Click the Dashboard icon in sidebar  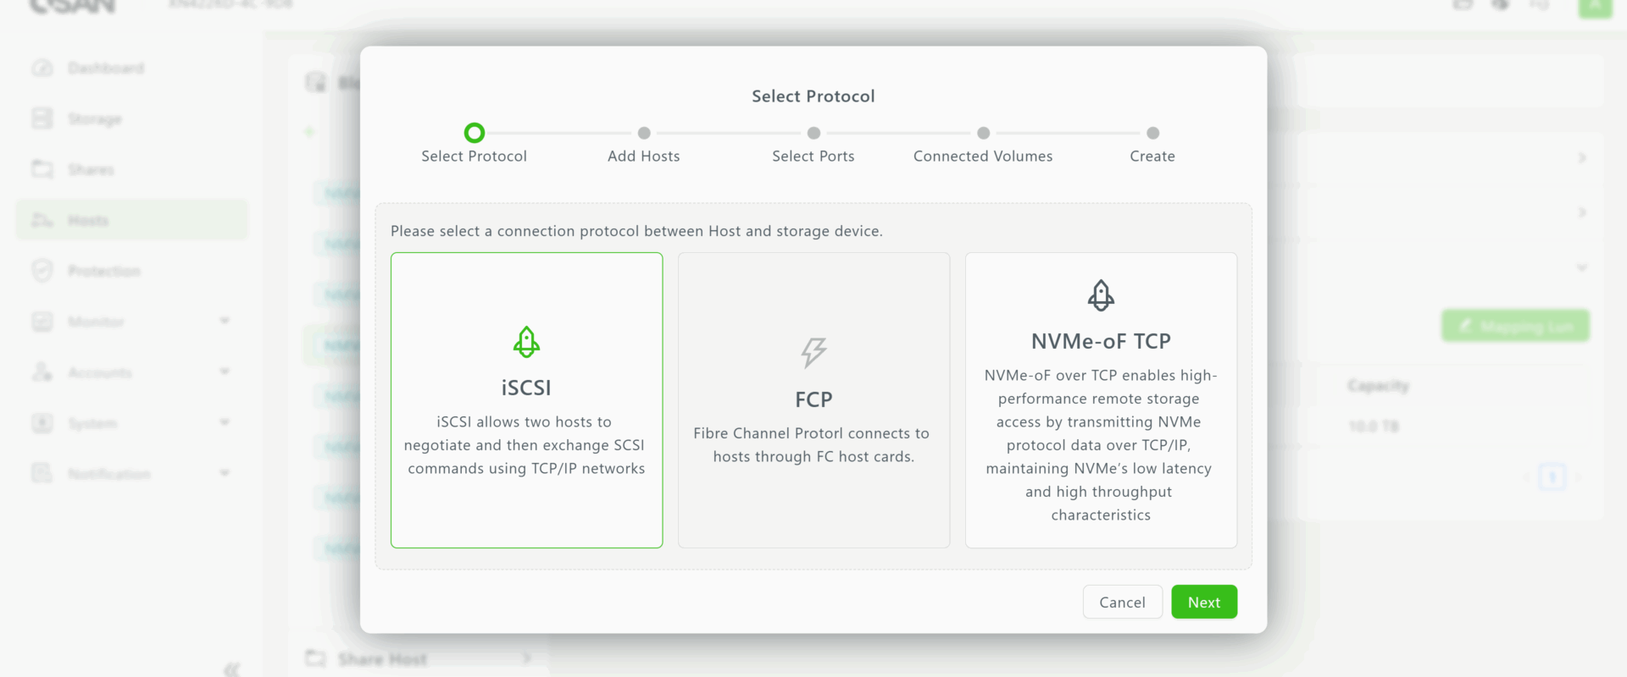point(42,68)
